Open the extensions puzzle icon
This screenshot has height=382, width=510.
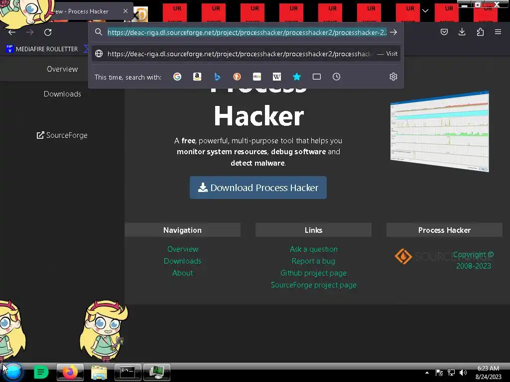[x=480, y=32]
